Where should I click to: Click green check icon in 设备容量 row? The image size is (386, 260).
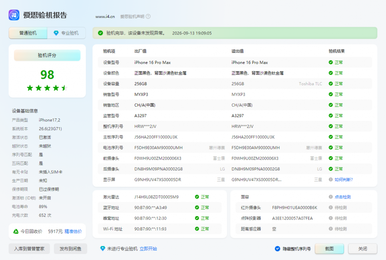pos(331,84)
